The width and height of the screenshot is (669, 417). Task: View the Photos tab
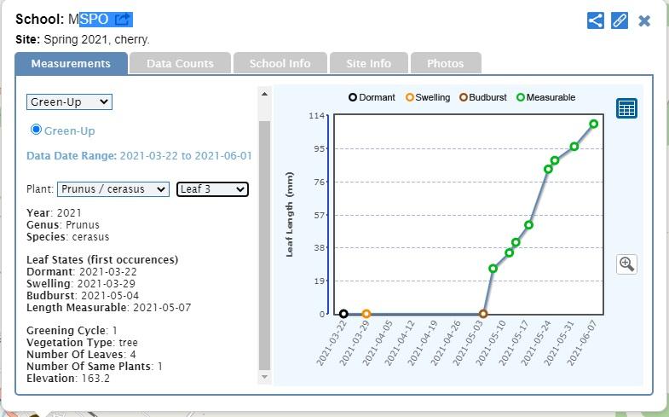pyautogui.click(x=445, y=63)
